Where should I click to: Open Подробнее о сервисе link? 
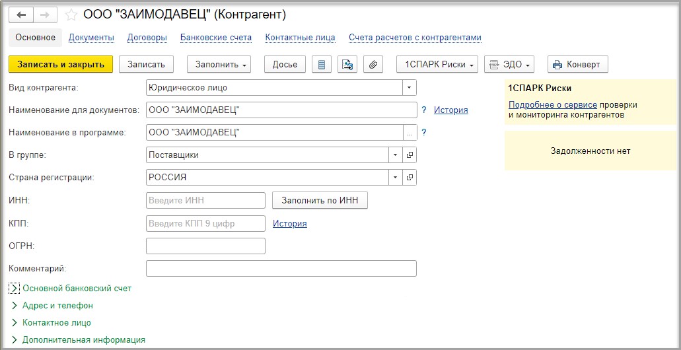pyautogui.click(x=553, y=104)
